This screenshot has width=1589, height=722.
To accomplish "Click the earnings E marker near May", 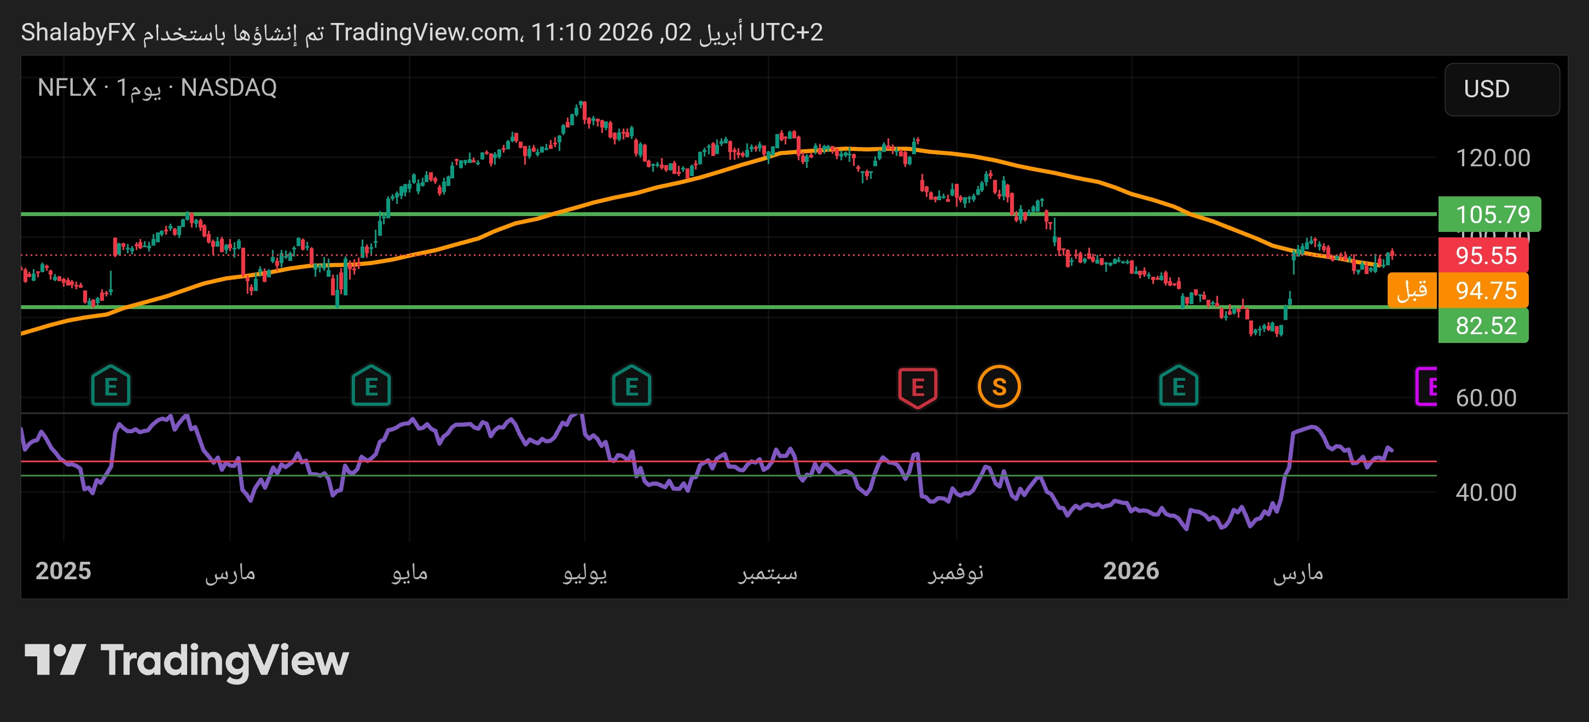I will pos(371,387).
